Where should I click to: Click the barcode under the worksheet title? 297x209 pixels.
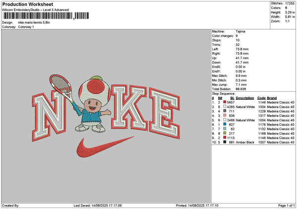pyautogui.click(x=46, y=16)
